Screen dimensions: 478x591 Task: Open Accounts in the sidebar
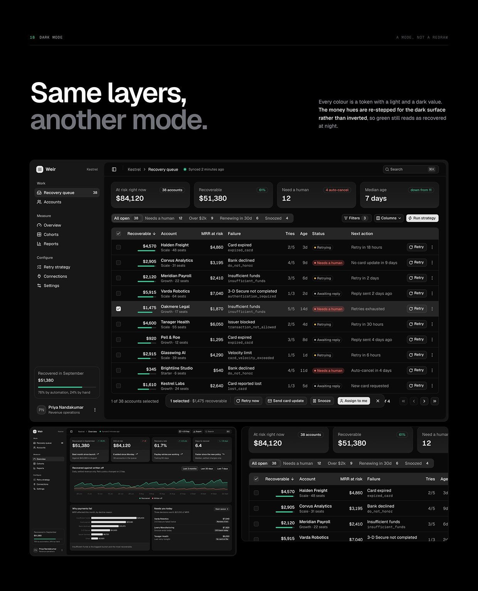point(67,202)
